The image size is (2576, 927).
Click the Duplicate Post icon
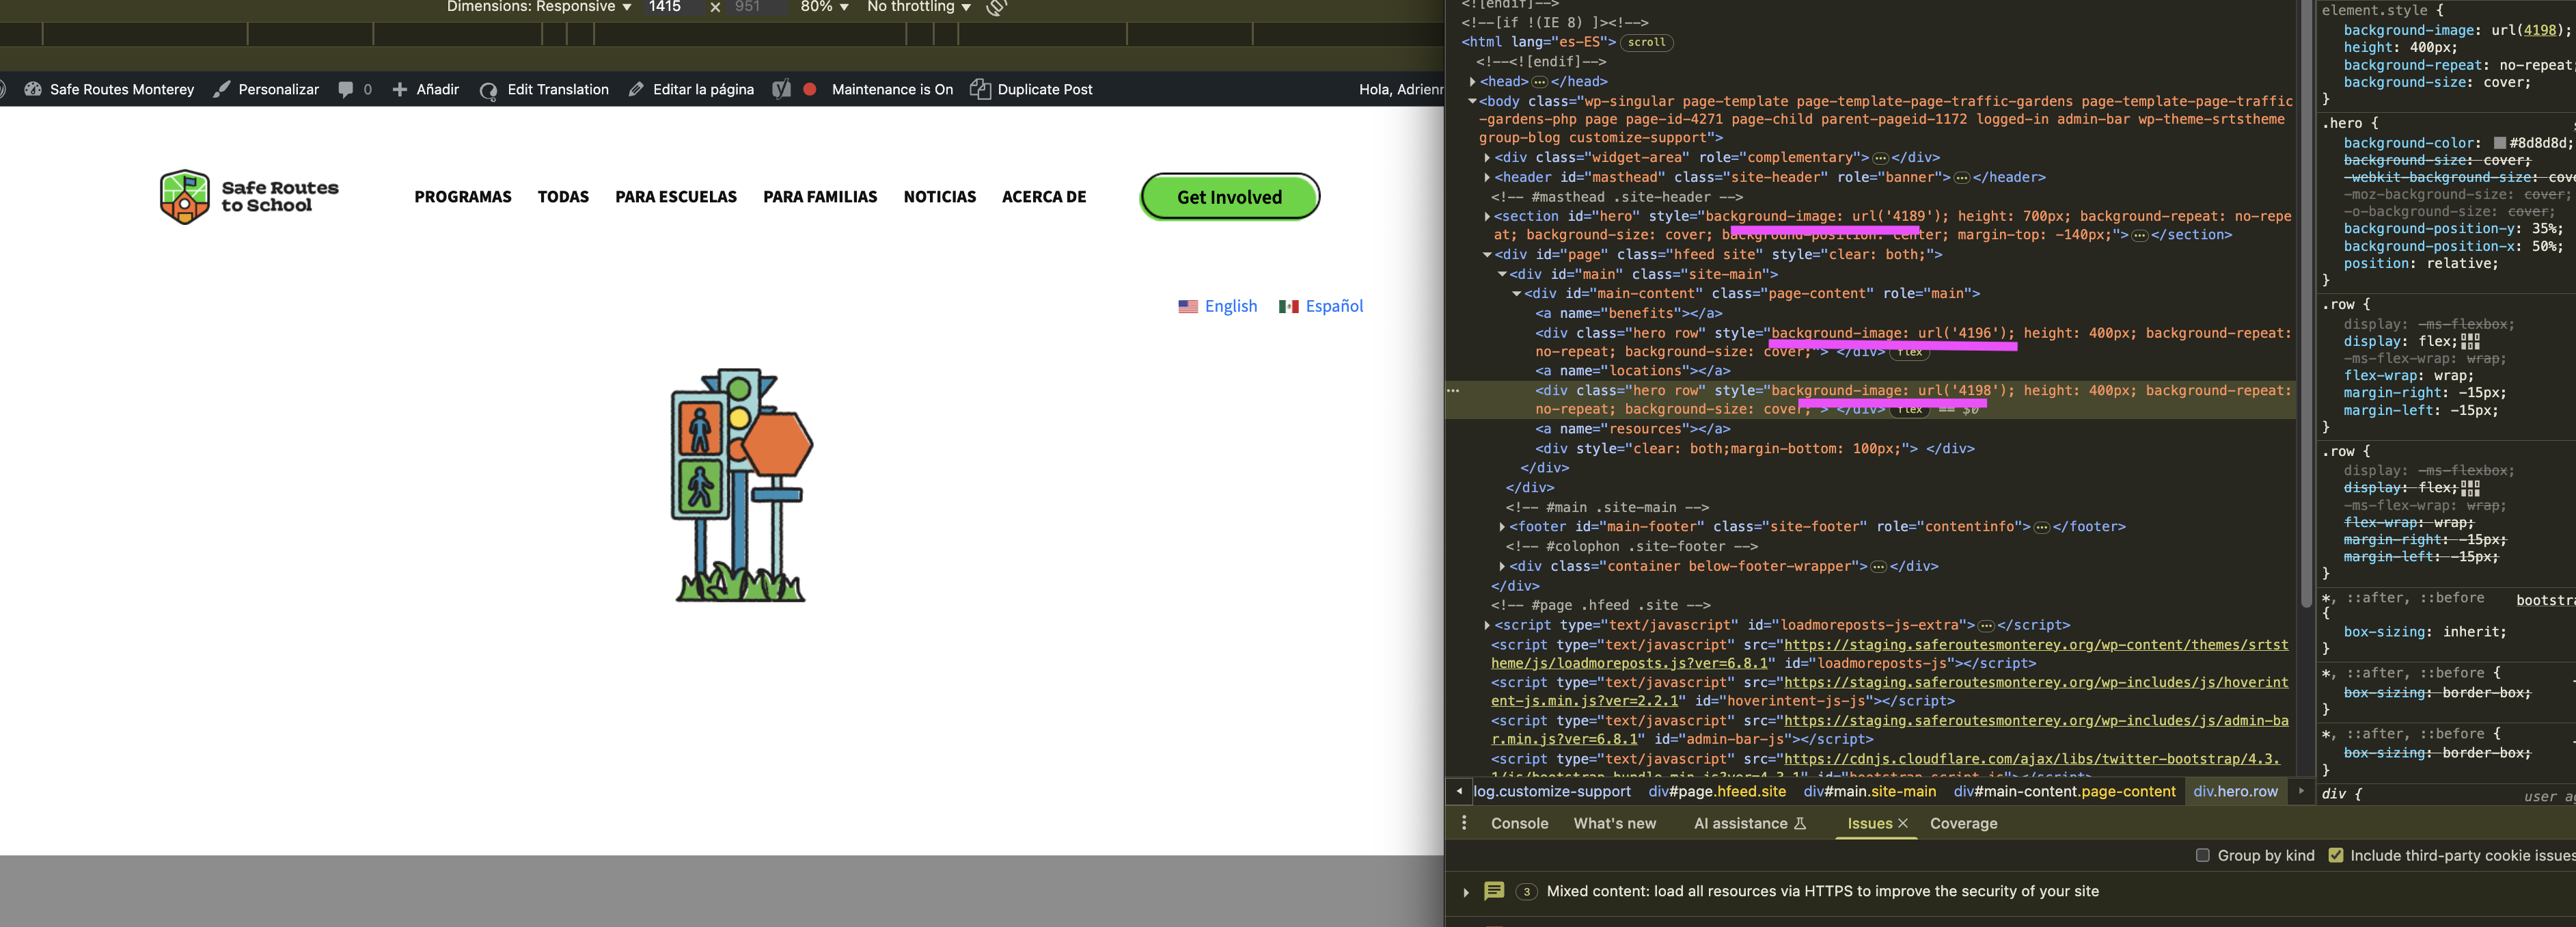(x=980, y=89)
